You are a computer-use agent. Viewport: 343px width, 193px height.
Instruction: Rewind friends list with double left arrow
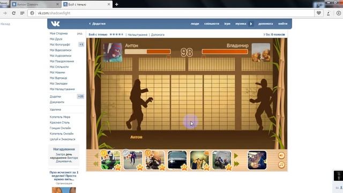pos(95,164)
